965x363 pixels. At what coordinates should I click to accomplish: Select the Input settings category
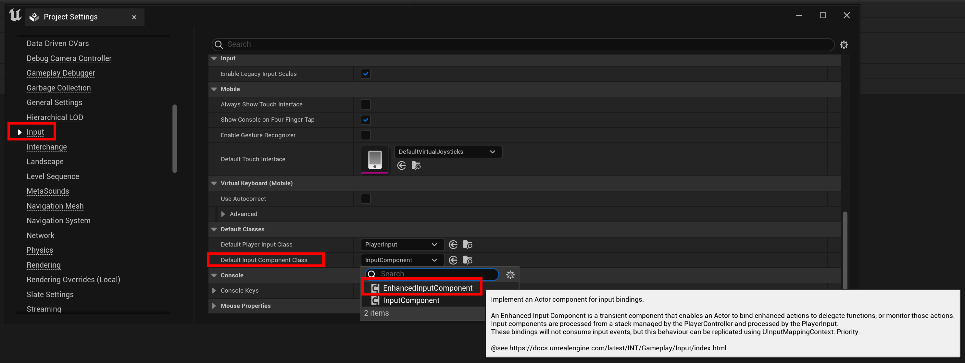pos(35,132)
